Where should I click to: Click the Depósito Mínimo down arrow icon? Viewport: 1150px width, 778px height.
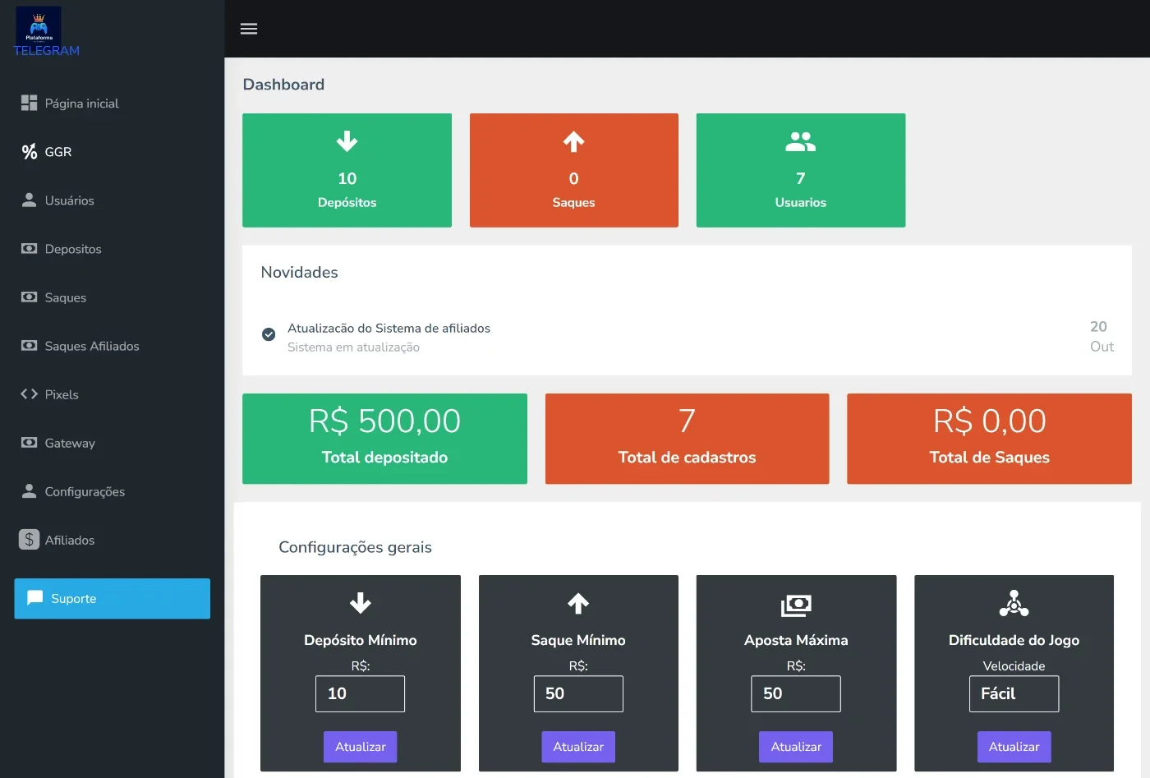click(x=360, y=604)
